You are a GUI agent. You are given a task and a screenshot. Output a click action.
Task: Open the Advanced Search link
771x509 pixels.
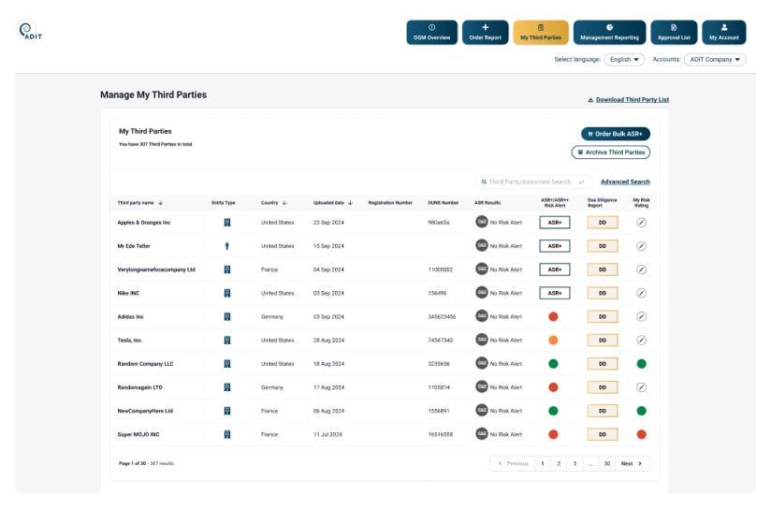625,182
